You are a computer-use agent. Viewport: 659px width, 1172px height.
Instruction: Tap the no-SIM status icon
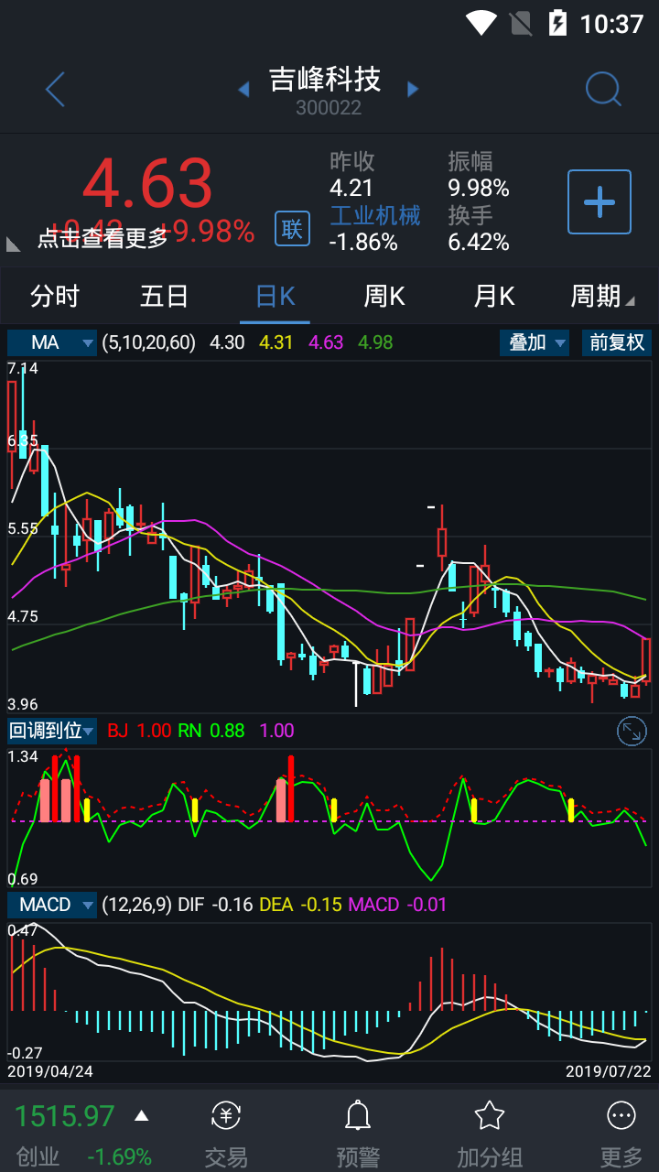coord(521,23)
